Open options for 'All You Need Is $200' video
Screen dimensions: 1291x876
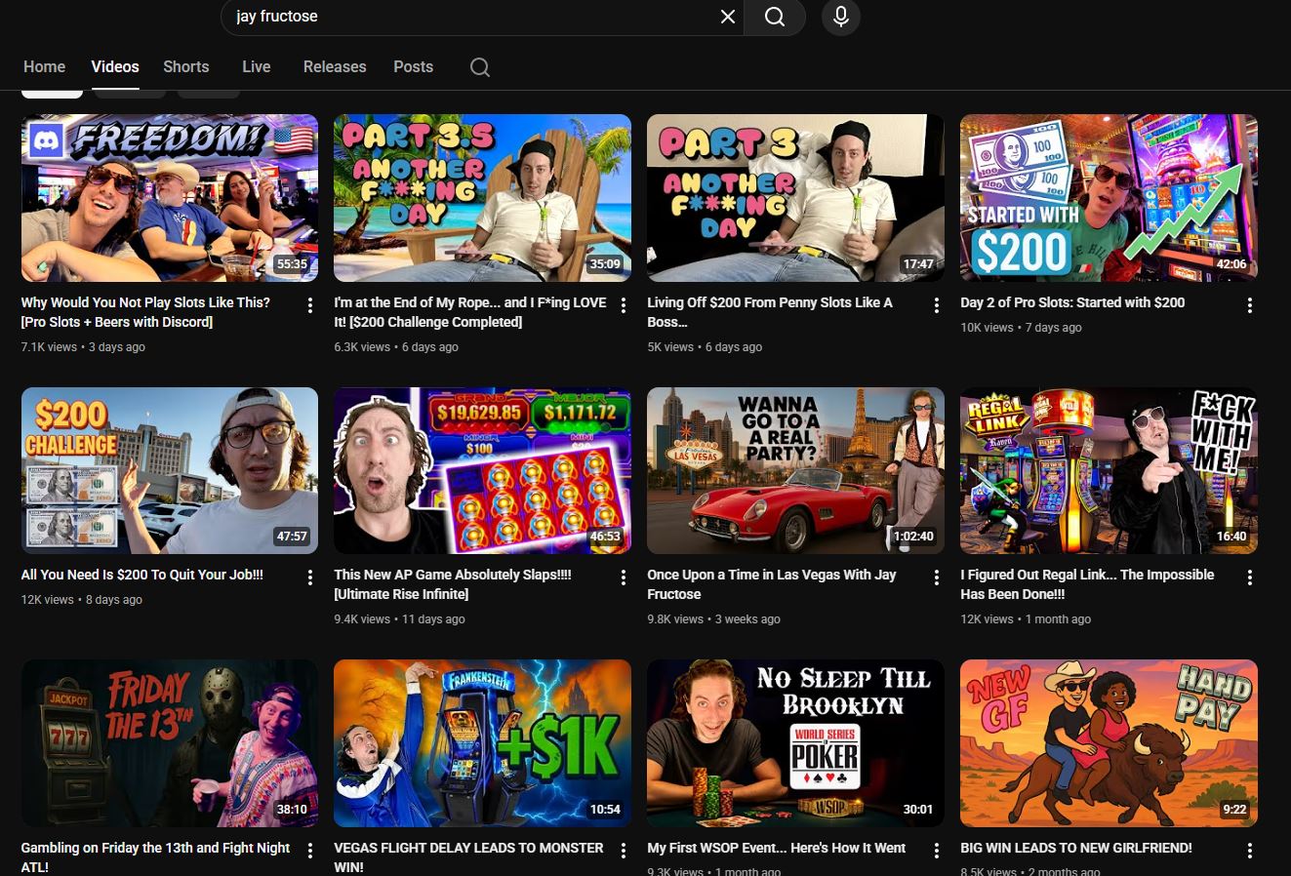click(310, 577)
